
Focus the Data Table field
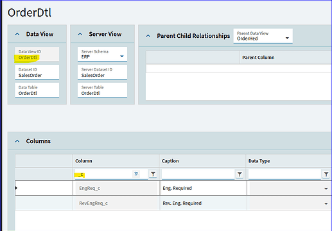pos(37,90)
